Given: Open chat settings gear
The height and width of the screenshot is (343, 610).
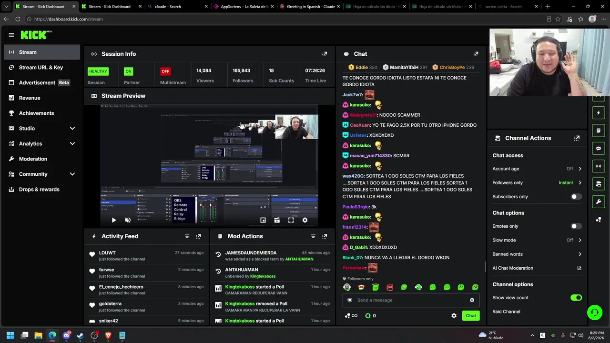Looking at the screenshot, I should point(454,316).
